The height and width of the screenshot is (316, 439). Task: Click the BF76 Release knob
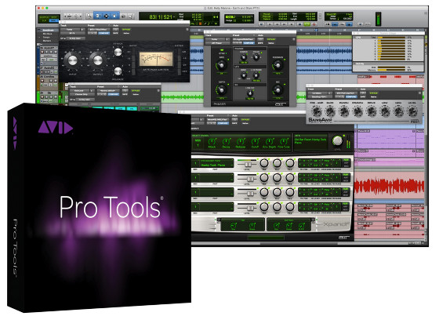(x=118, y=71)
